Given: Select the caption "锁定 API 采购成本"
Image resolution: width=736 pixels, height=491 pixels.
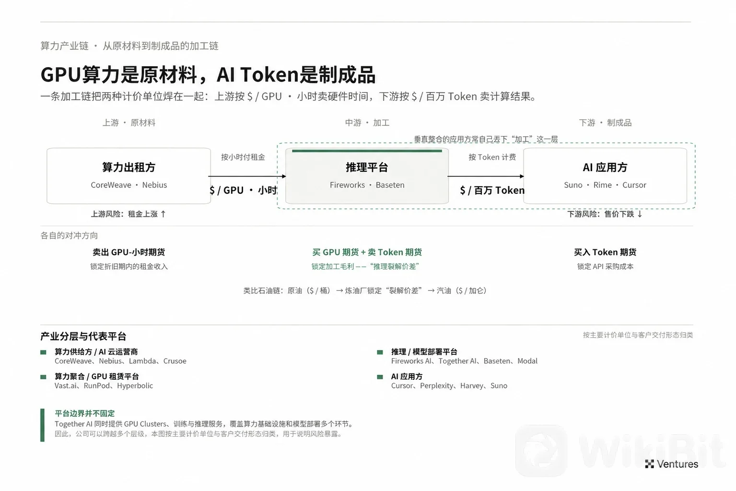Looking at the screenshot, I should pos(605,267).
